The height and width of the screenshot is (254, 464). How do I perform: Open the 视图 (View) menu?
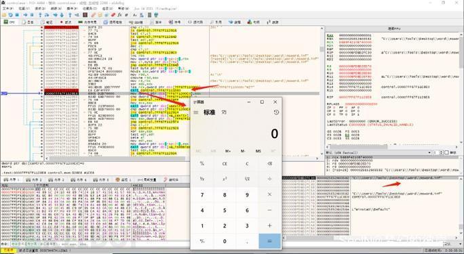pos(24,9)
